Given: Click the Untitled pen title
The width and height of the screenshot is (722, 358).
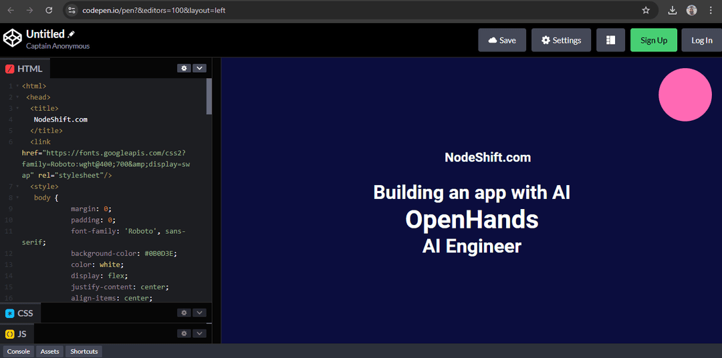Looking at the screenshot, I should [45, 34].
